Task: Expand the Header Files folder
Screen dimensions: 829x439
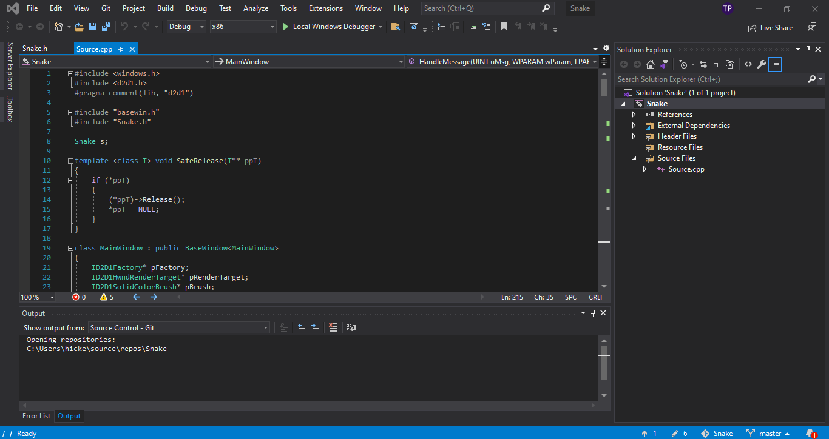Action: (634, 136)
